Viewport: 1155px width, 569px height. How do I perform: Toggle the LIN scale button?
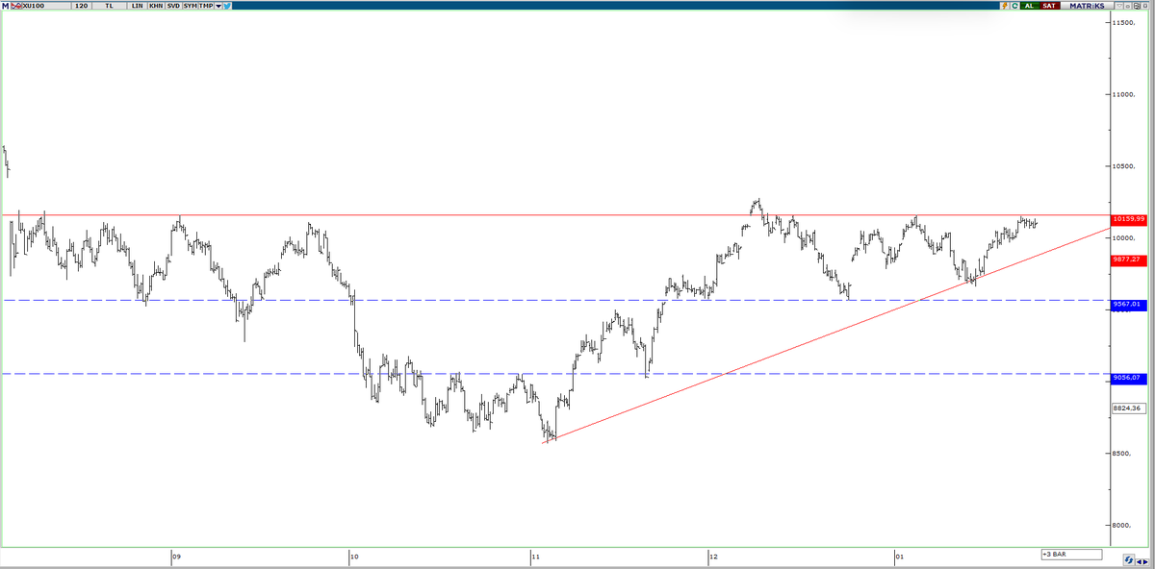(138, 6)
